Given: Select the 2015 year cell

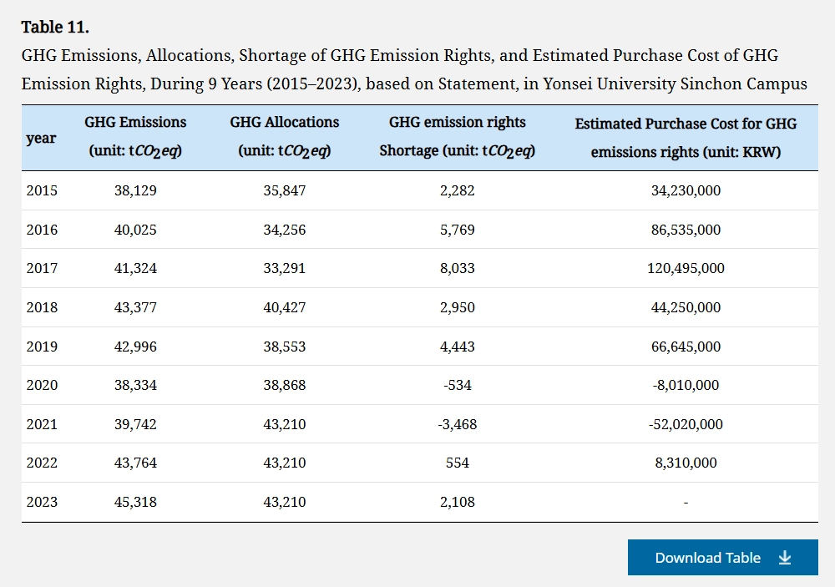Looking at the screenshot, I should [x=42, y=190].
